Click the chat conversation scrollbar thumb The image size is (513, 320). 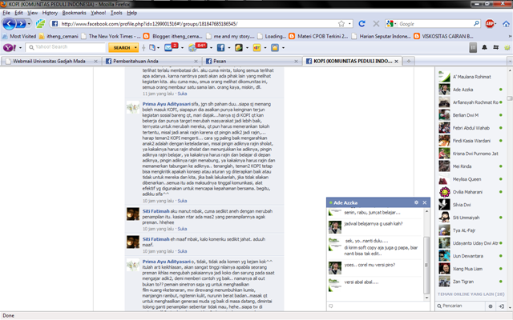[x=426, y=265]
